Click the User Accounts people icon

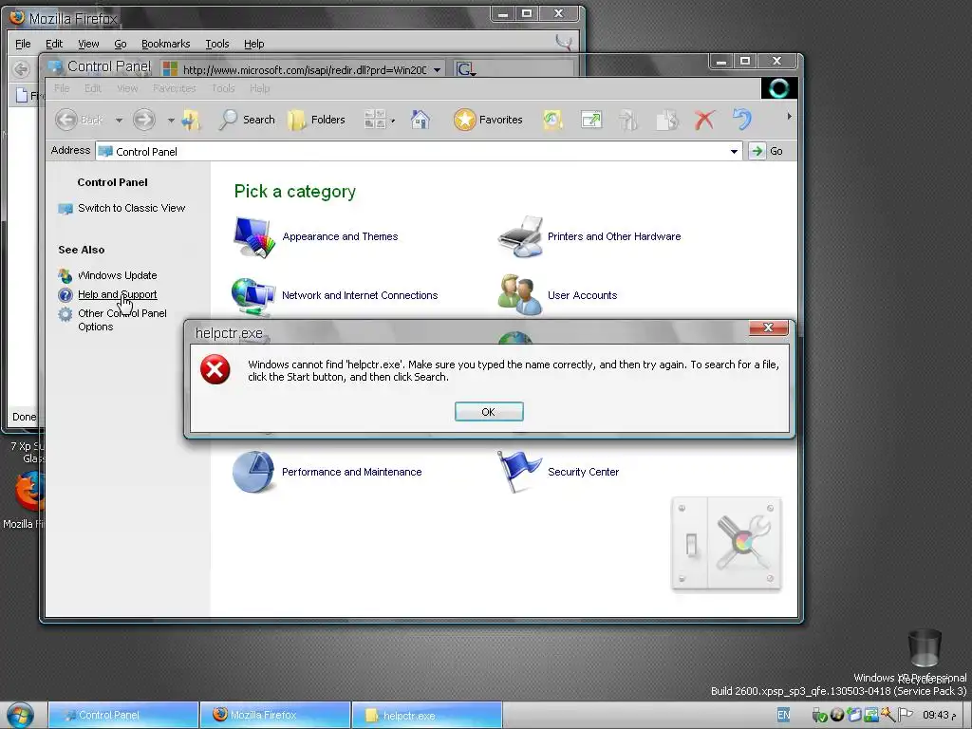point(520,295)
